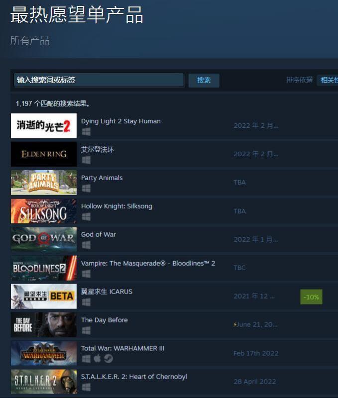Click the 消逝的光芒2 cover thumbnail
338x398 pixels.
(44, 126)
